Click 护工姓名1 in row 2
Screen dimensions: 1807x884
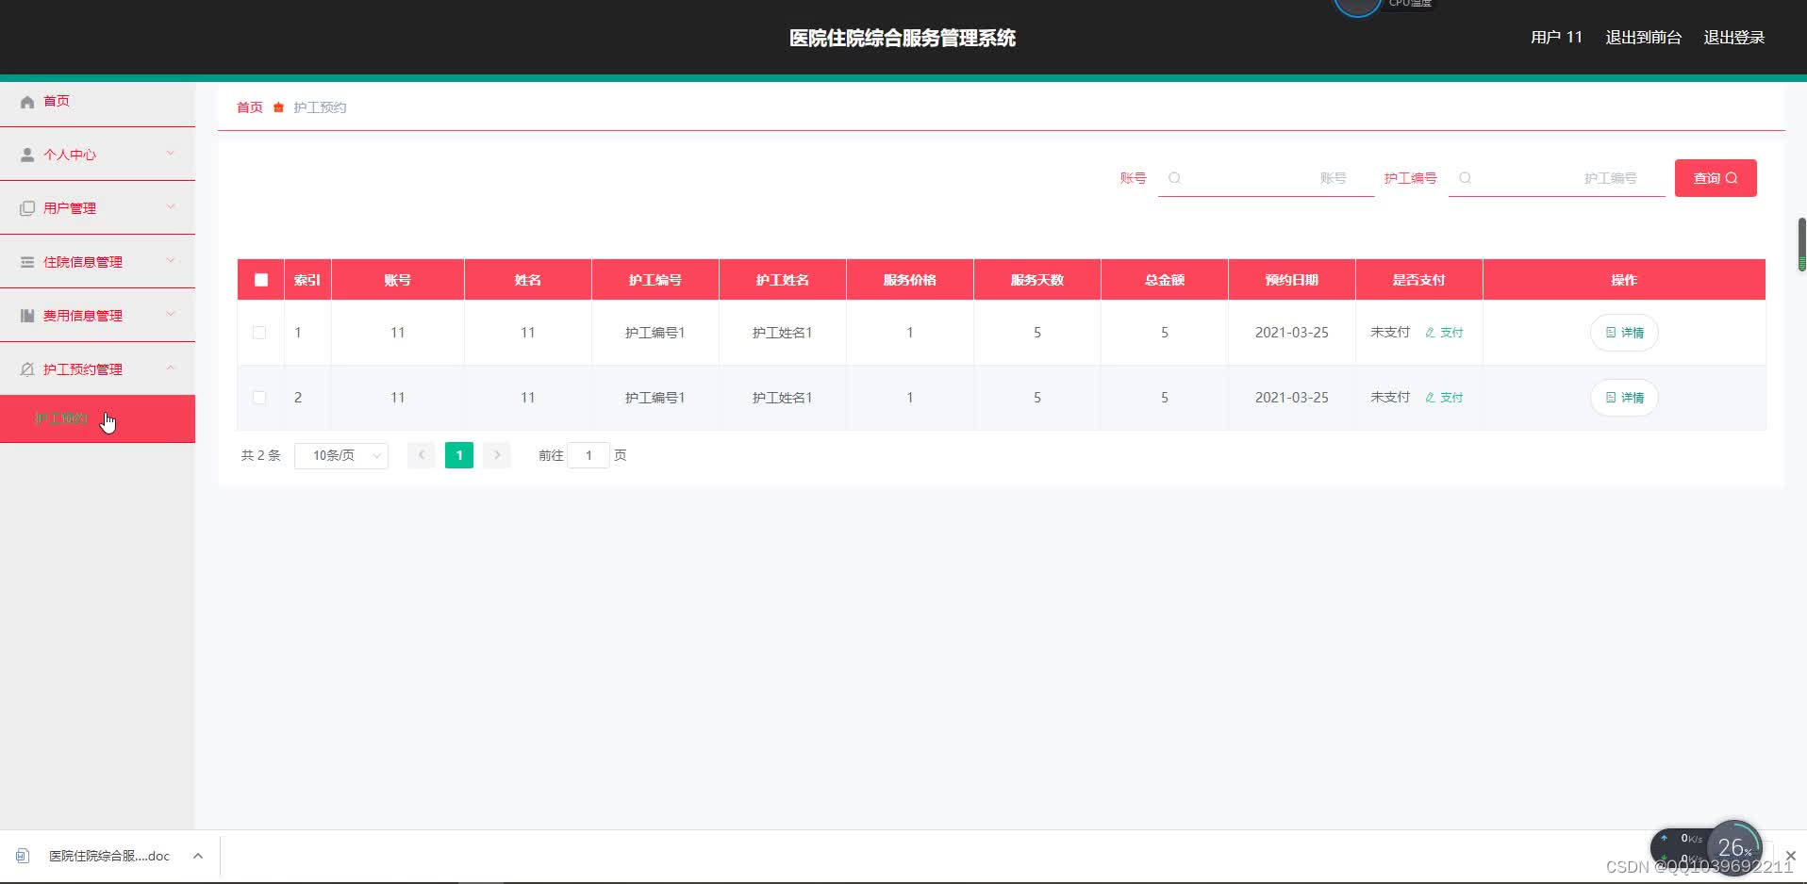click(x=783, y=398)
